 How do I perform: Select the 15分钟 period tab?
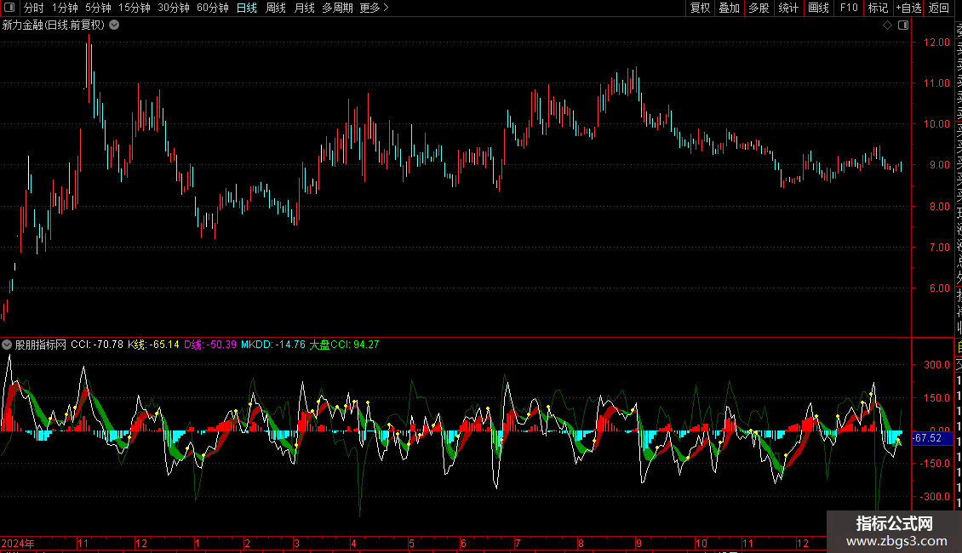click(x=135, y=8)
